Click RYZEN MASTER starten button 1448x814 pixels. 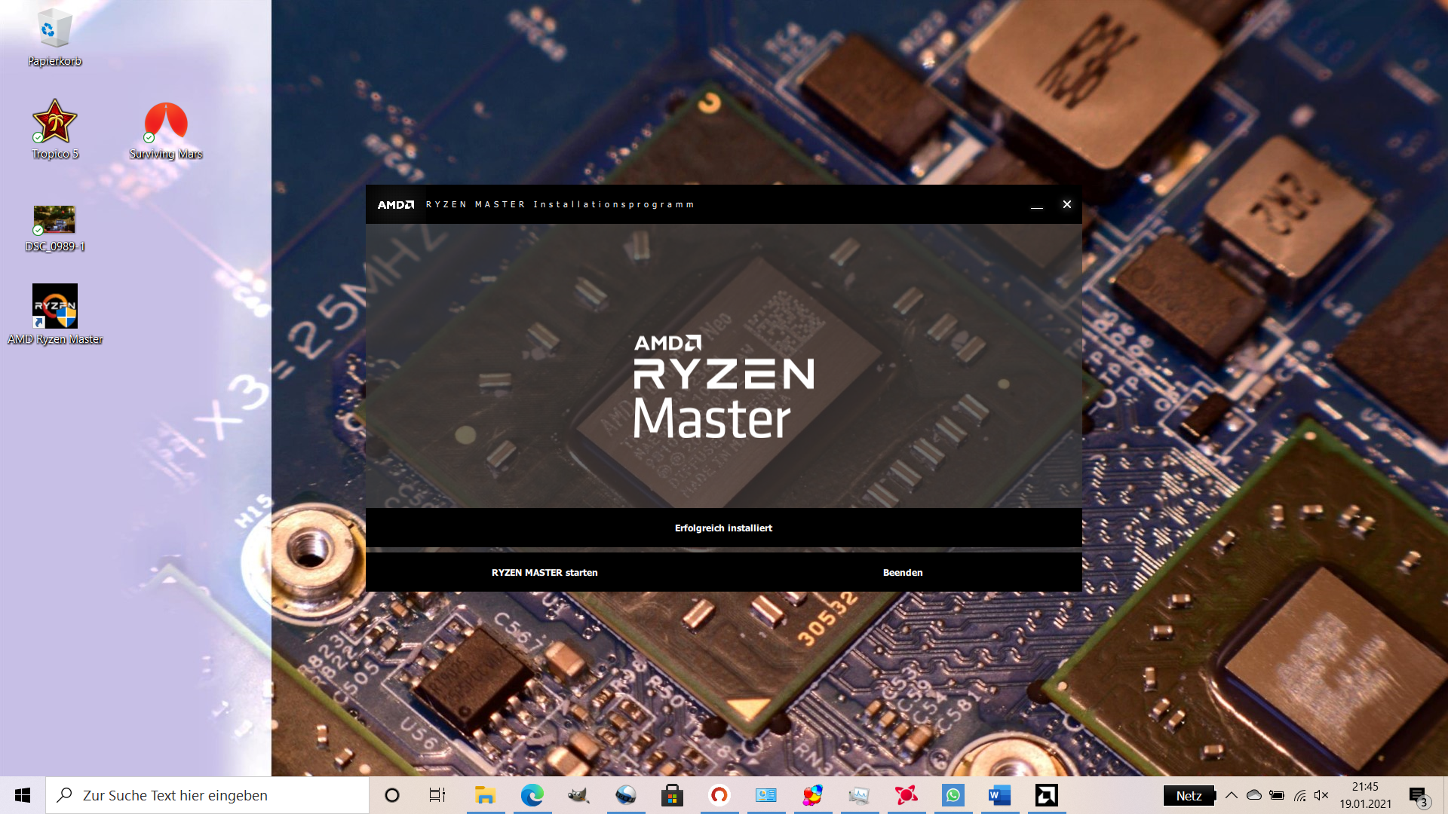point(545,573)
